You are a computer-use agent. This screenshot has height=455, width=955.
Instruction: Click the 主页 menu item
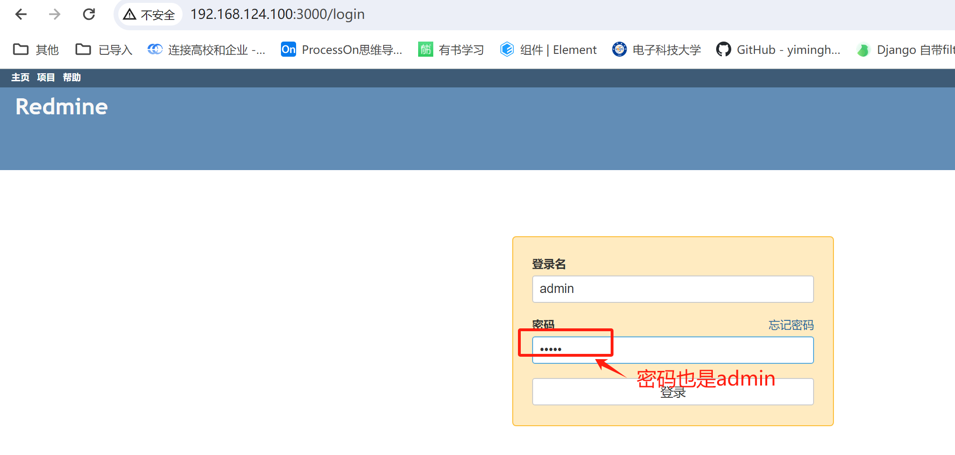click(20, 77)
